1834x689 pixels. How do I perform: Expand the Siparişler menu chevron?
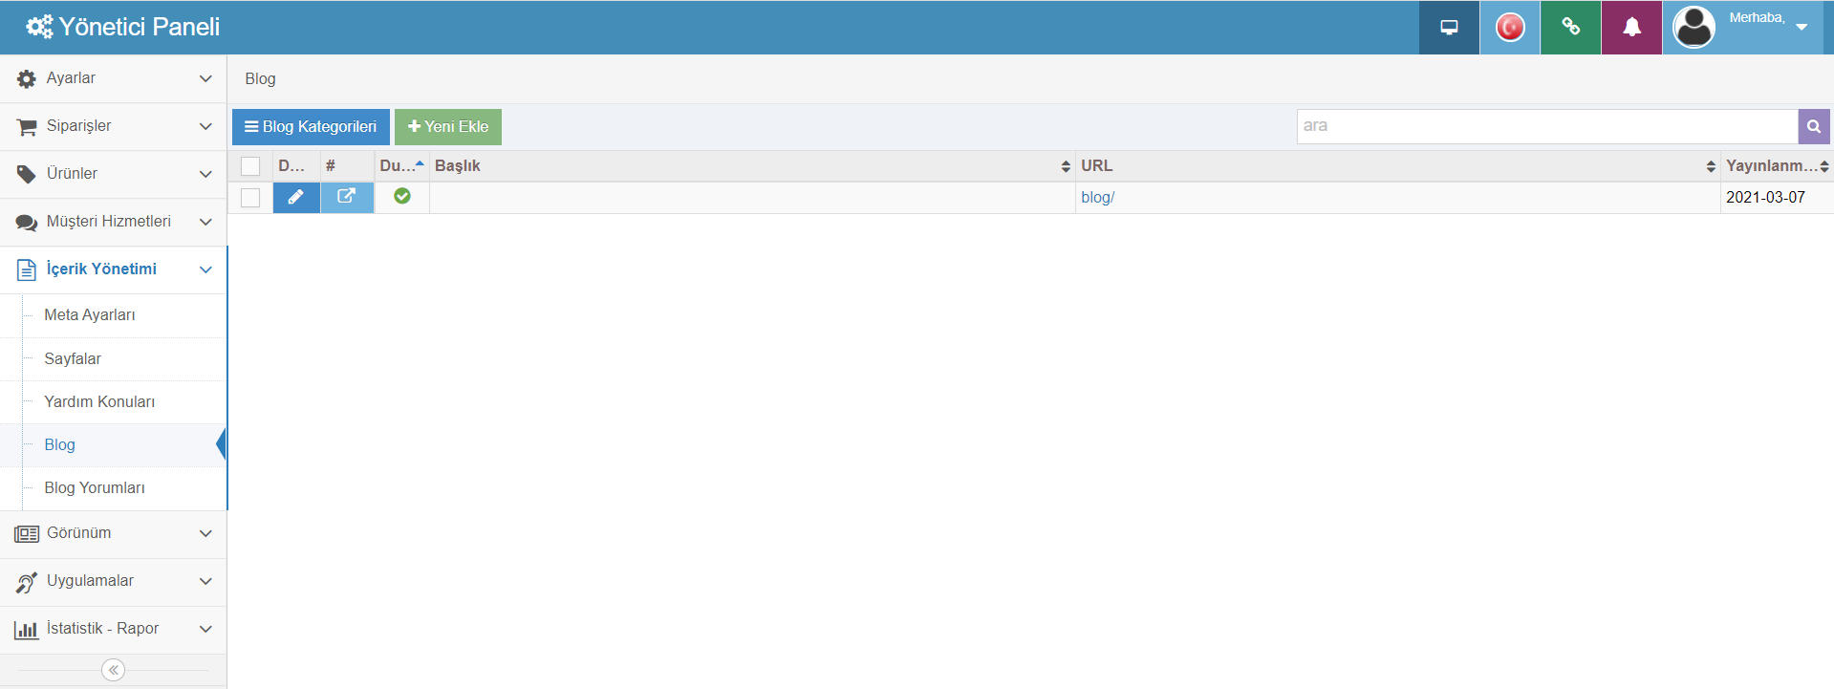(x=205, y=126)
